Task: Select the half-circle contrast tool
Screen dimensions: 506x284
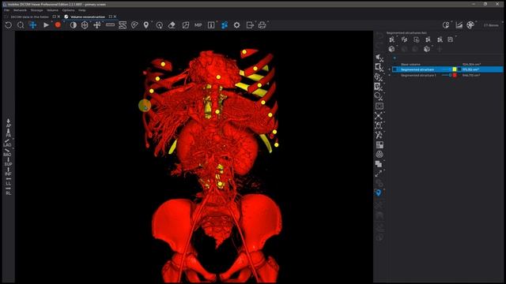Action: [74, 25]
